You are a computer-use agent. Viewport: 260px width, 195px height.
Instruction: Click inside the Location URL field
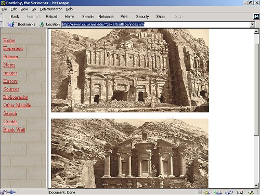pos(155,24)
